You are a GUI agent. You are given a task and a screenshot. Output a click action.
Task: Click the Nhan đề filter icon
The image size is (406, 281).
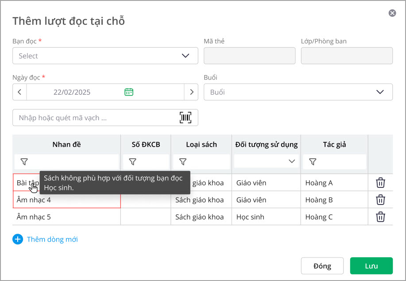pos(24,162)
